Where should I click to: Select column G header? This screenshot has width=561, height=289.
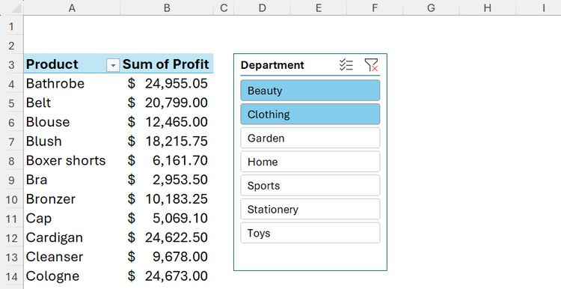(x=431, y=7)
